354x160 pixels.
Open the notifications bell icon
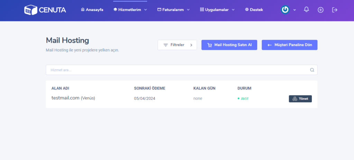tap(306, 9)
